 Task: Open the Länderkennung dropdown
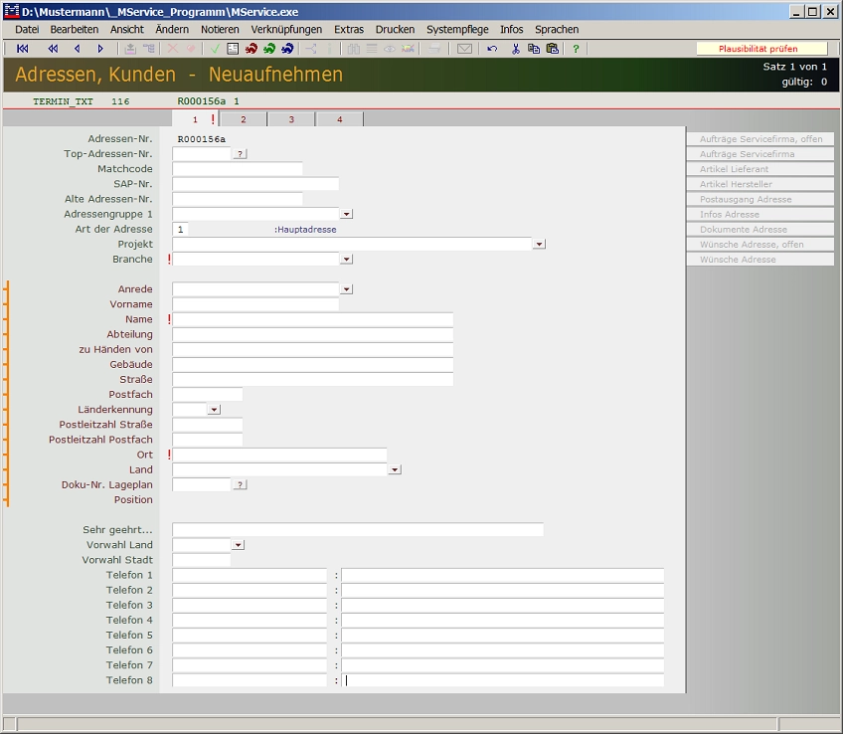(x=214, y=410)
